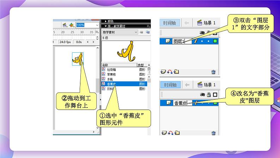Click the 5 项 item count text
The height and width of the screenshot is (158, 280).
(105, 38)
